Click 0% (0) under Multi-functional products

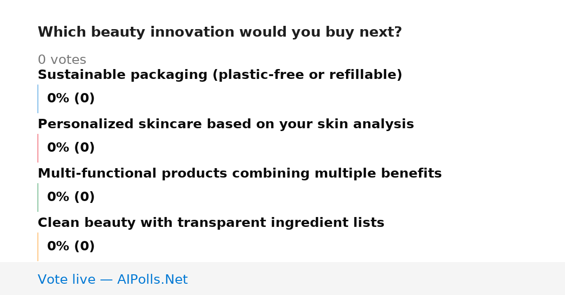point(71,197)
